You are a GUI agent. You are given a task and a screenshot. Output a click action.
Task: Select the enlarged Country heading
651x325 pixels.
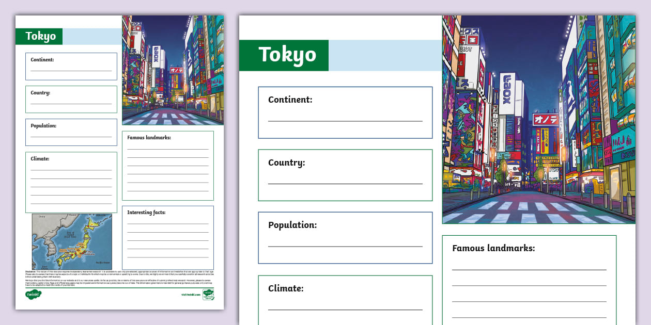[287, 163]
